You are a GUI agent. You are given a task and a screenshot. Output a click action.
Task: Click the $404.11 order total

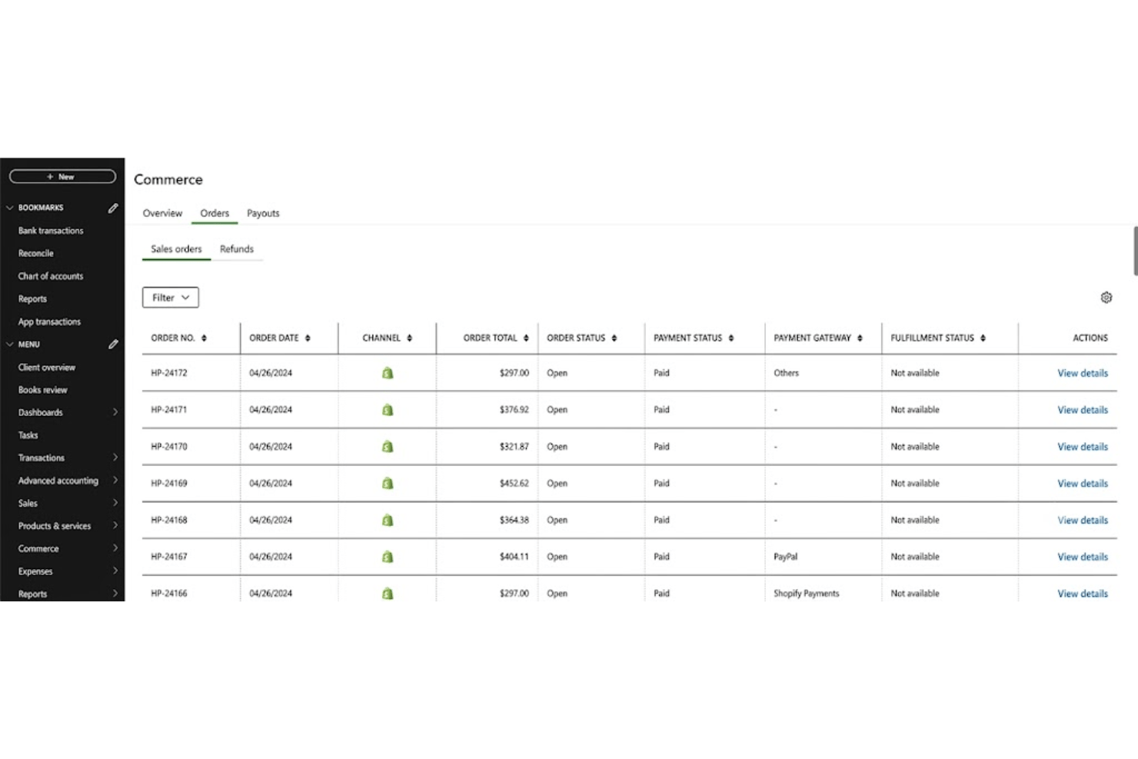[514, 557]
